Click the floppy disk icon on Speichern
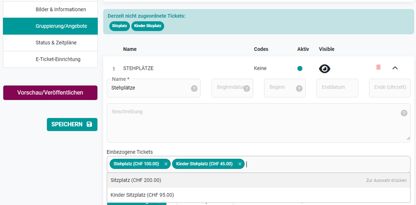Screen dimensions: 416x205 coord(89,124)
